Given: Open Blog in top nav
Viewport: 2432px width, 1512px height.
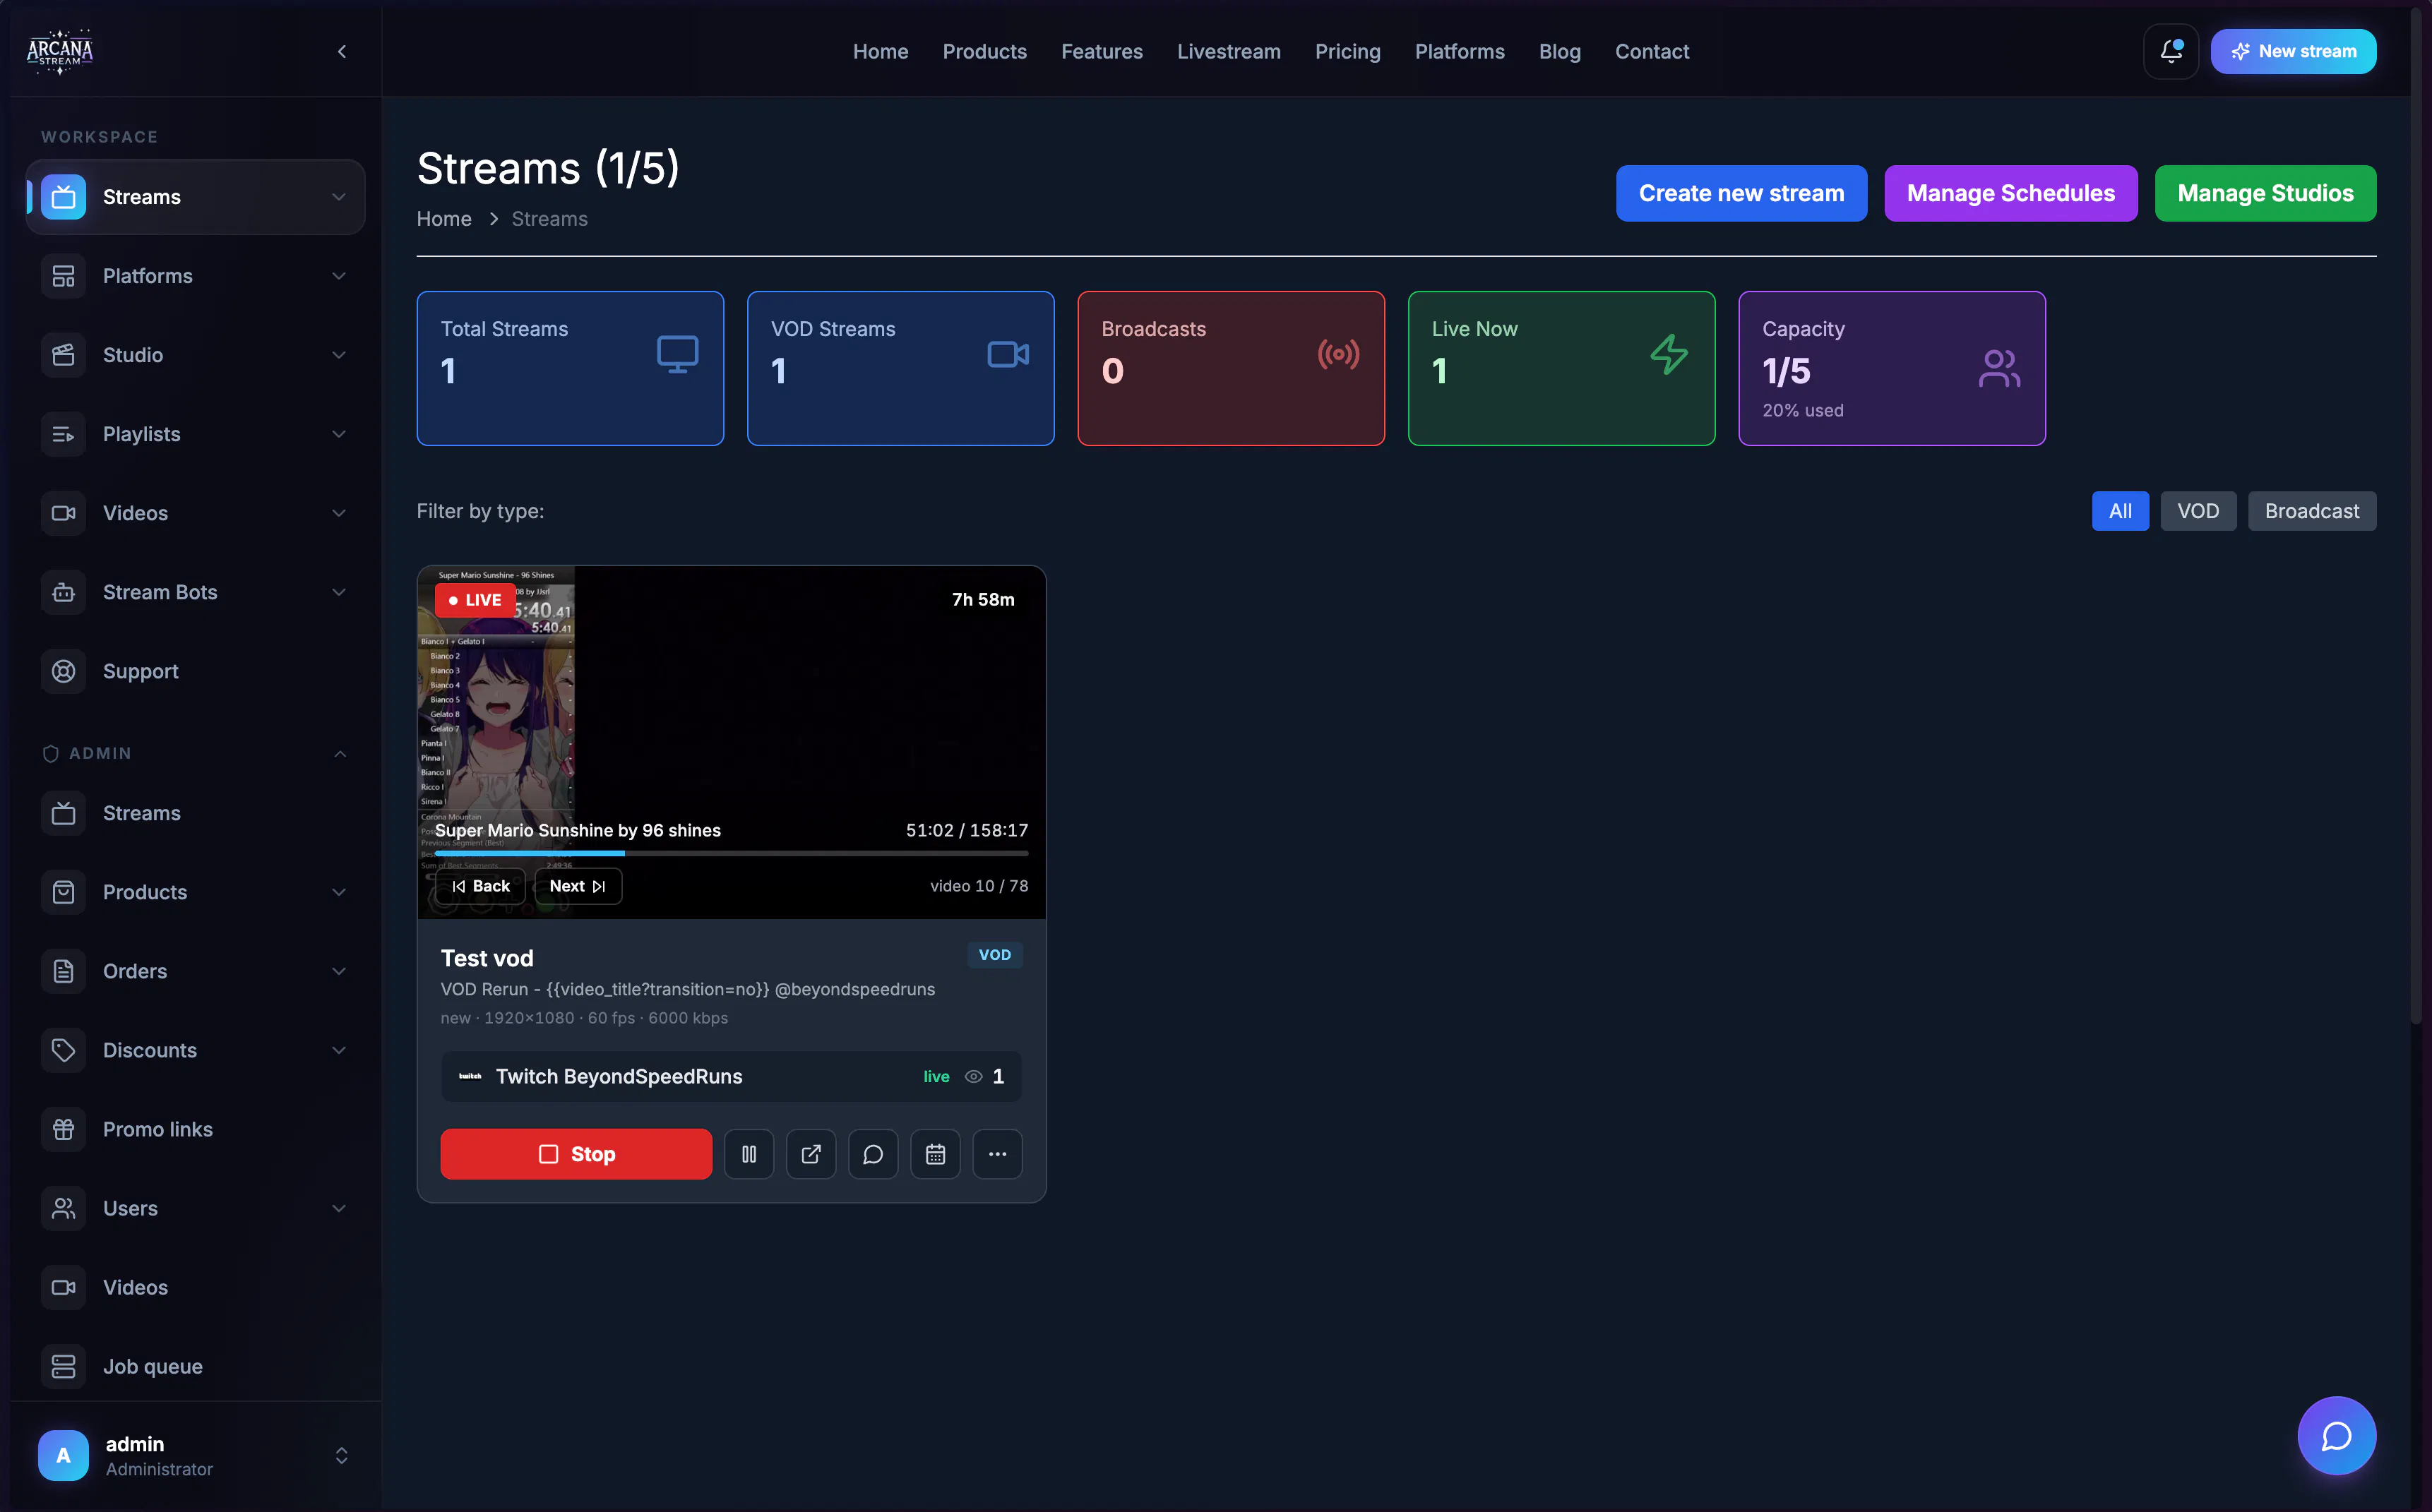Looking at the screenshot, I should pos(1558,51).
